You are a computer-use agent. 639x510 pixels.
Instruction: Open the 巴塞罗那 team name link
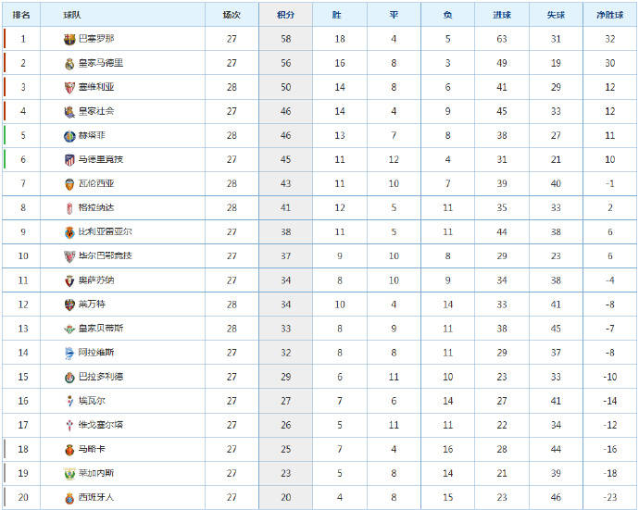(x=96, y=39)
